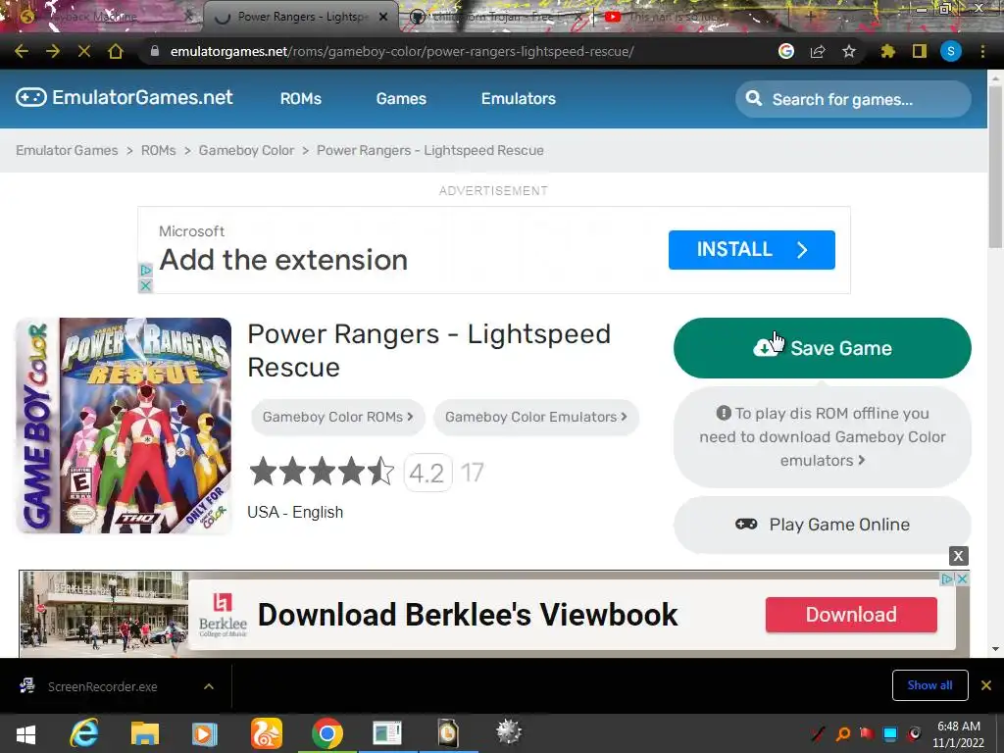Image resolution: width=1004 pixels, height=753 pixels.
Task: Switch to the Power Rangers - Lightspeed tab
Action: (x=301, y=17)
